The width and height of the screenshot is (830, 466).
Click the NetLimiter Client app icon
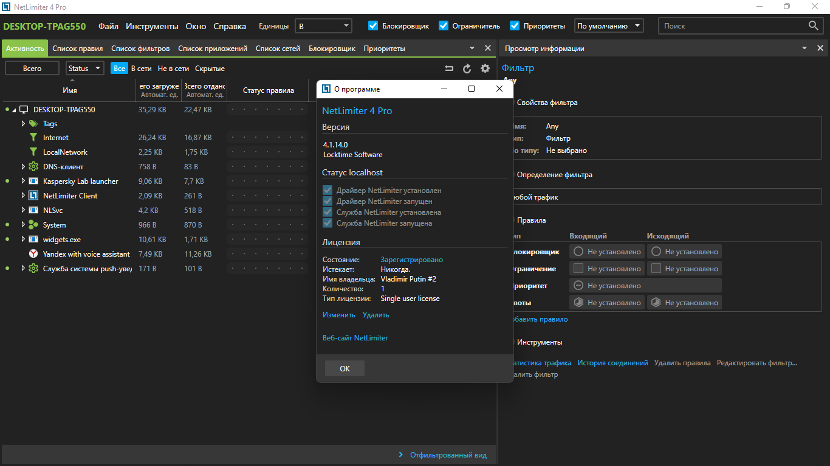(x=33, y=196)
